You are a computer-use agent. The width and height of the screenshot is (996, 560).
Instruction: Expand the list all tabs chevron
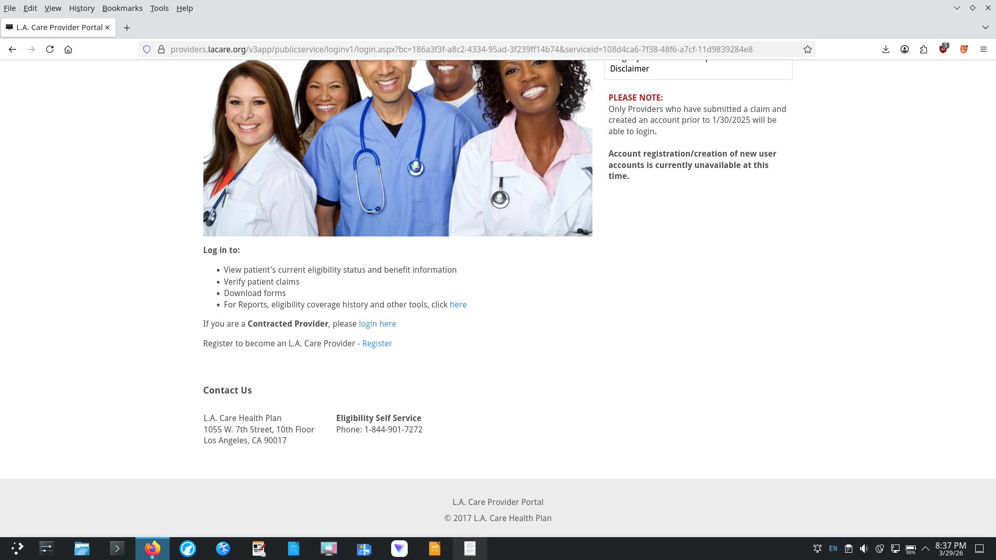(985, 27)
